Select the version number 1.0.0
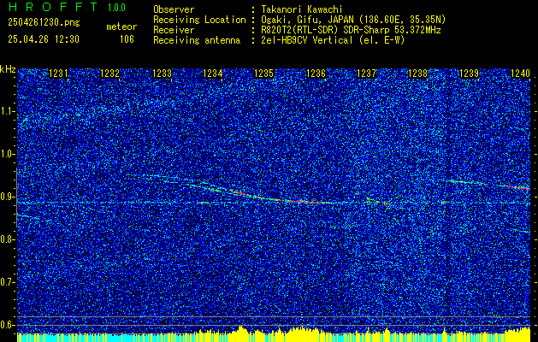The height and width of the screenshot is (342, 538). pos(116,7)
